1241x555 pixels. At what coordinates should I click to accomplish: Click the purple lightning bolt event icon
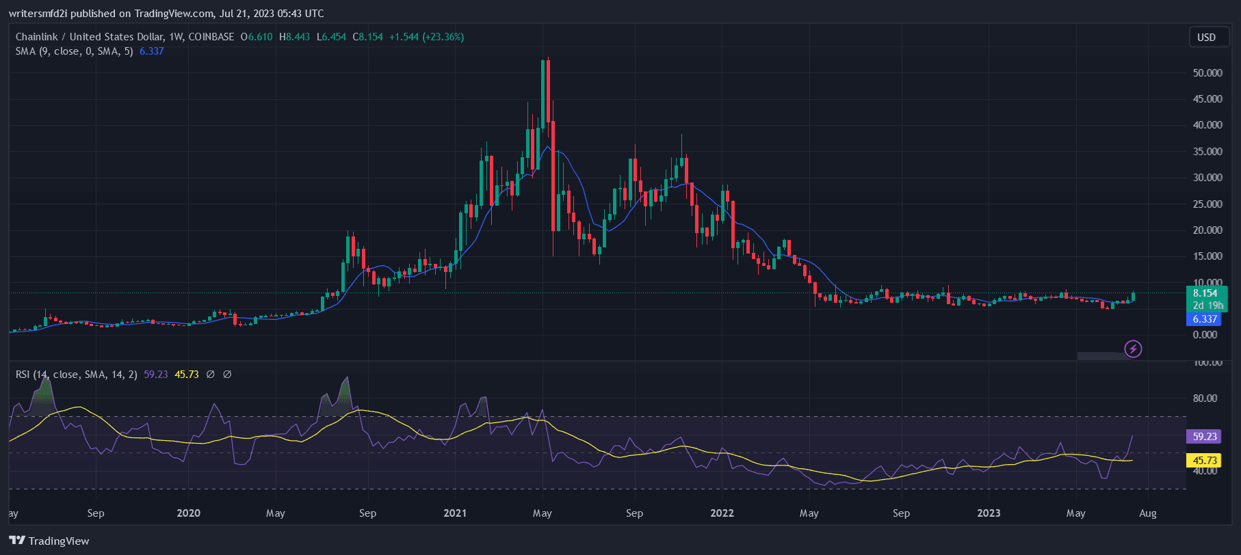(1133, 349)
